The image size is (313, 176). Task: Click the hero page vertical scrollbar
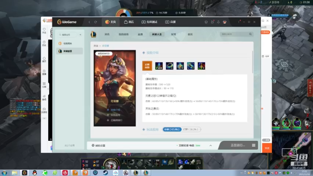tap(252, 62)
